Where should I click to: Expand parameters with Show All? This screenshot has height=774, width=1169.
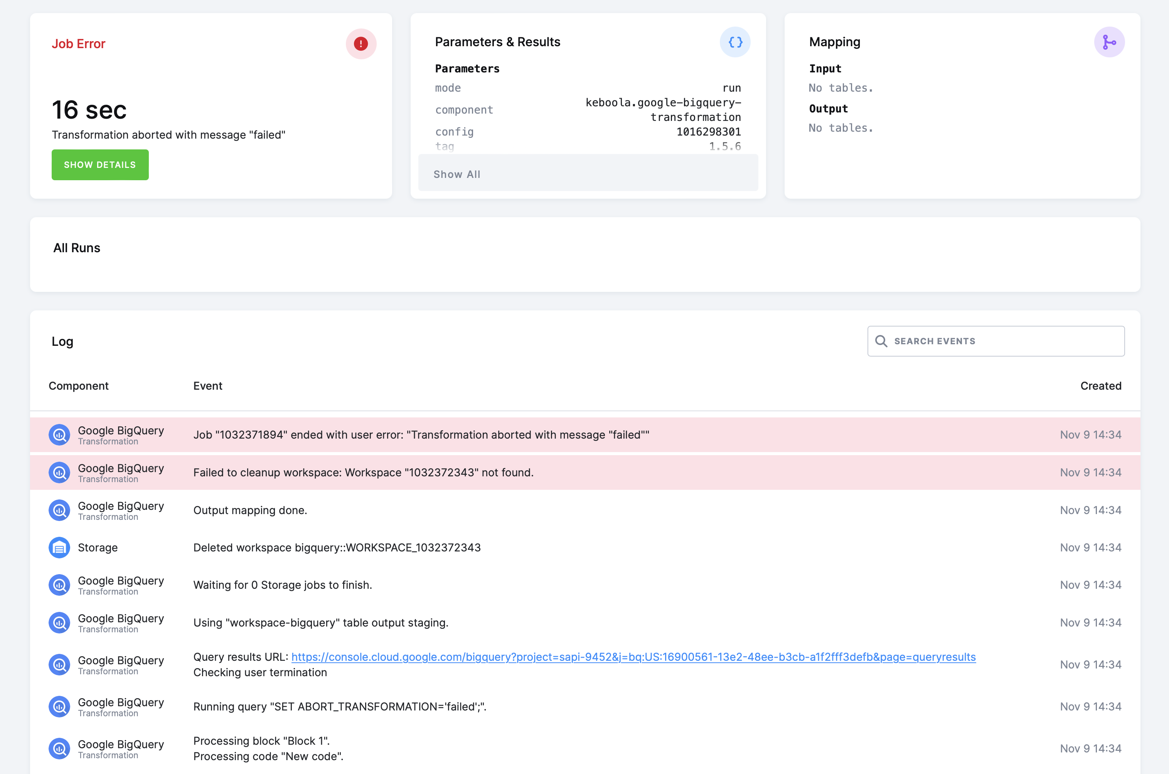[588, 174]
